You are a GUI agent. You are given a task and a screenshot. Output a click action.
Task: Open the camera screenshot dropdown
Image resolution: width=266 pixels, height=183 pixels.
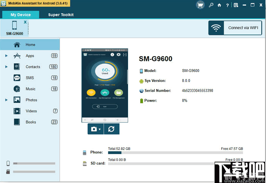coord(95,129)
